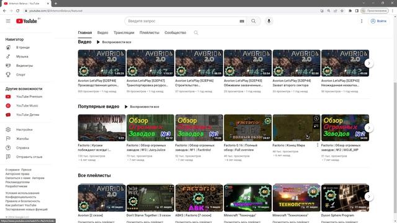The height and width of the screenshot is (223, 397).
Task: Click the YouTube logo
Action: [27, 21]
